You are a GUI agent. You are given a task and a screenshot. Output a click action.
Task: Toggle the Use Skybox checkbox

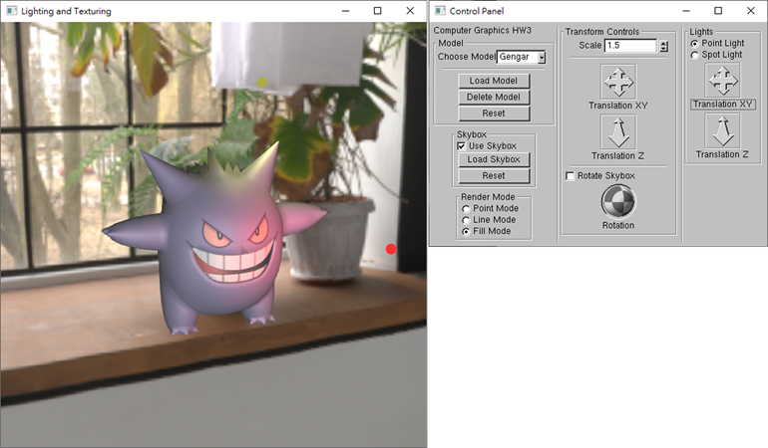pyautogui.click(x=462, y=146)
